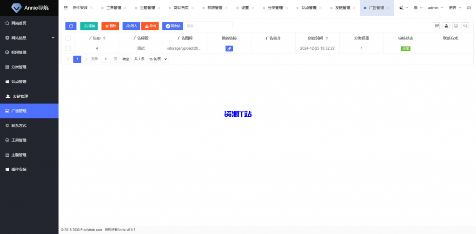Switch to the 设置 tab

pyautogui.click(x=245, y=8)
